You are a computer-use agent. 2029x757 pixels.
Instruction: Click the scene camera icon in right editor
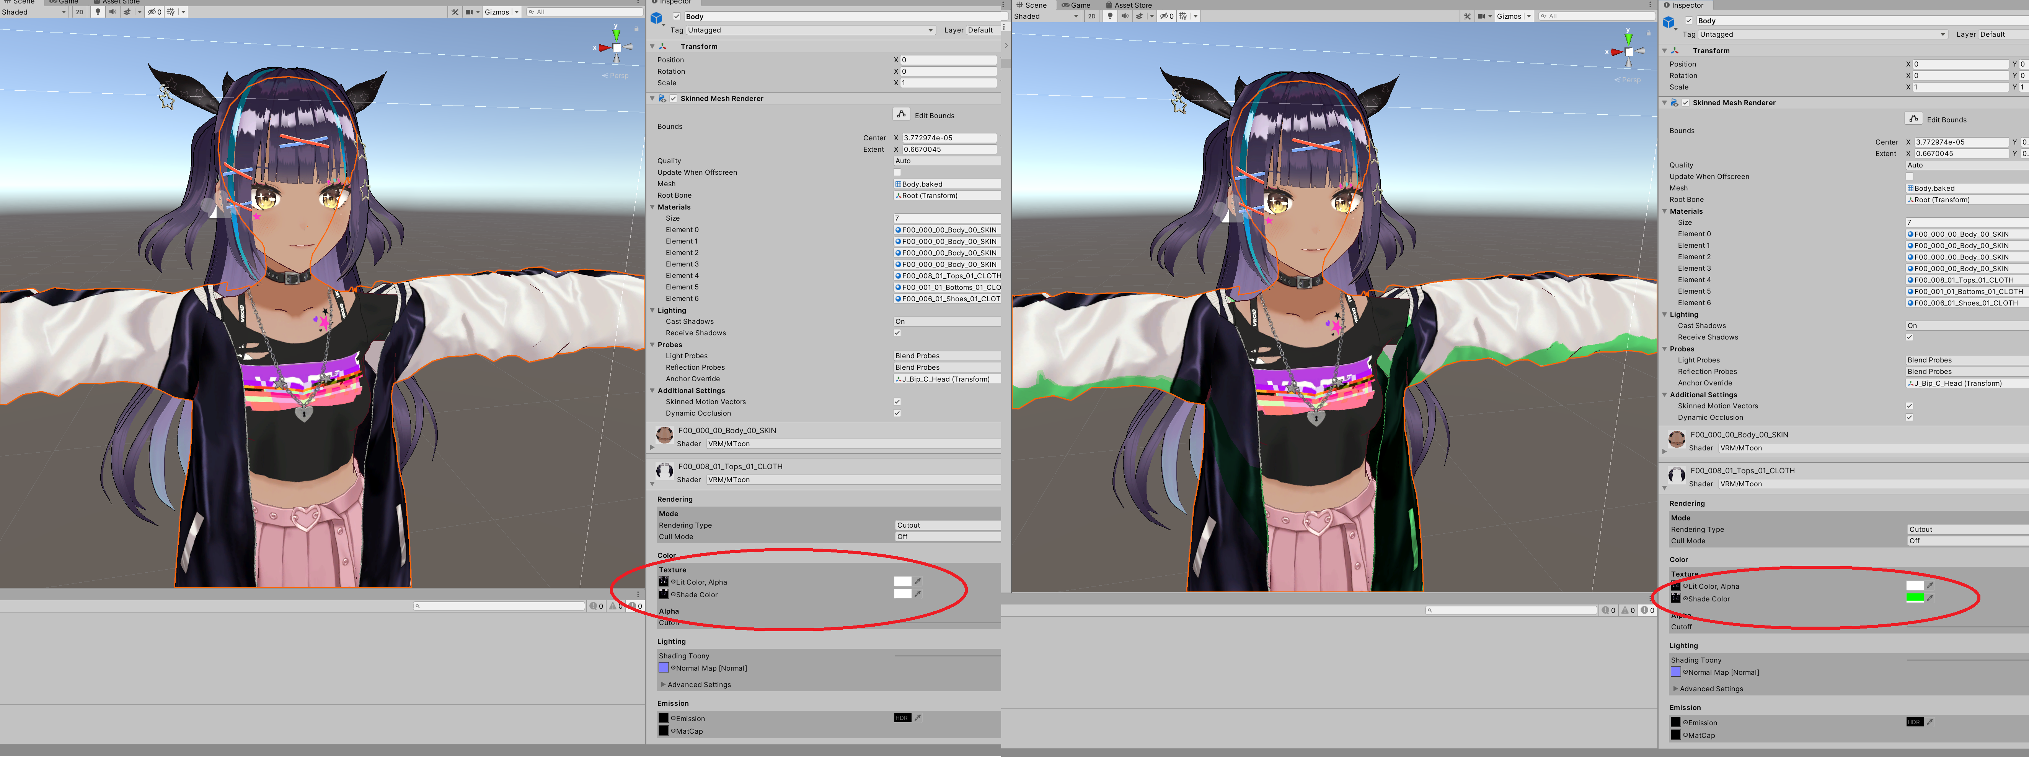coord(1483,16)
